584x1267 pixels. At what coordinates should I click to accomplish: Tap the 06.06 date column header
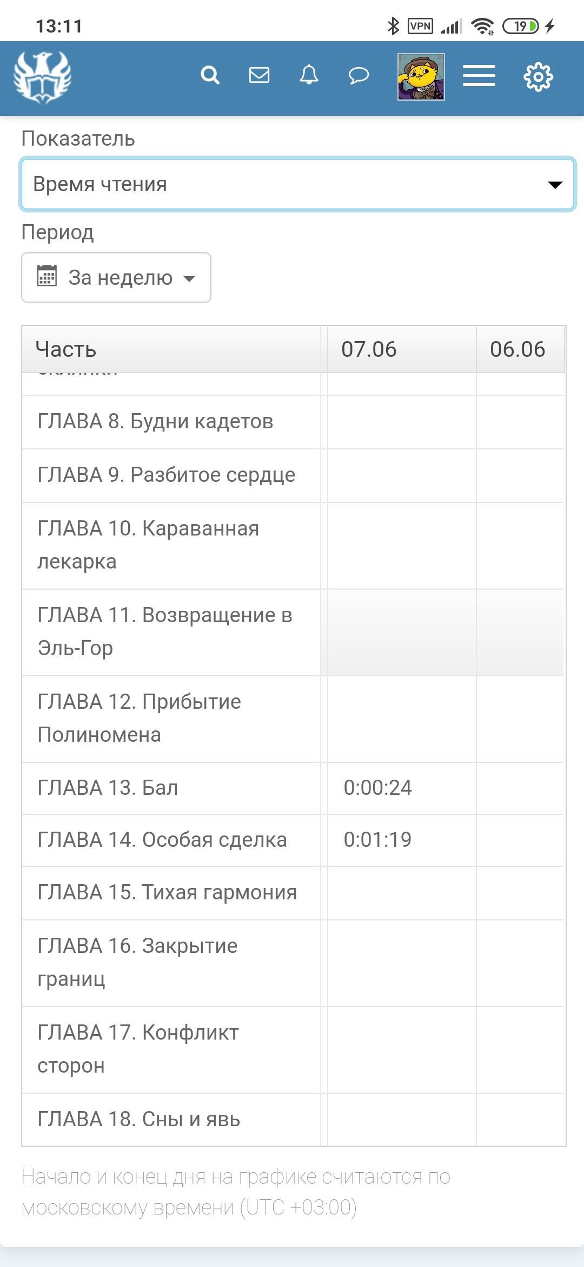518,349
